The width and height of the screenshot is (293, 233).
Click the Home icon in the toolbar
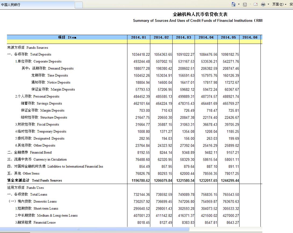pyautogui.click(x=234, y=4)
